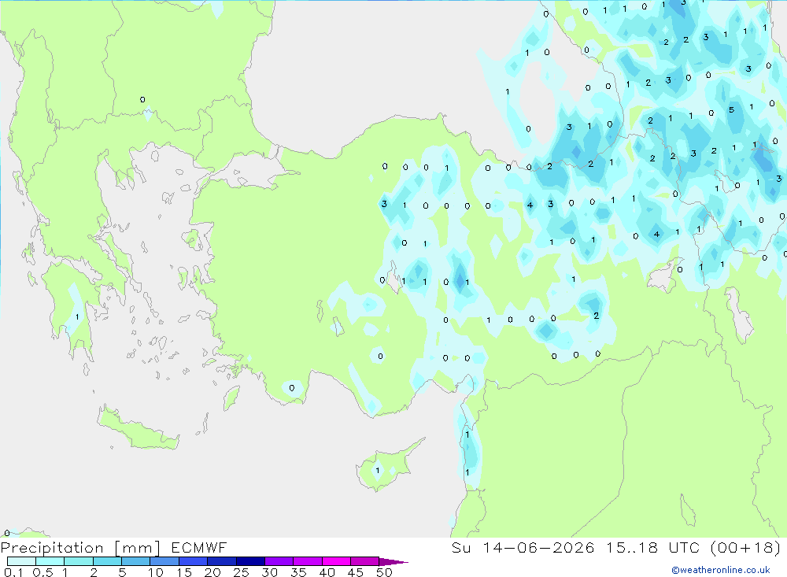Click the 'Precipitation' title word
This screenshot has width=787, height=577.
pos(52,548)
